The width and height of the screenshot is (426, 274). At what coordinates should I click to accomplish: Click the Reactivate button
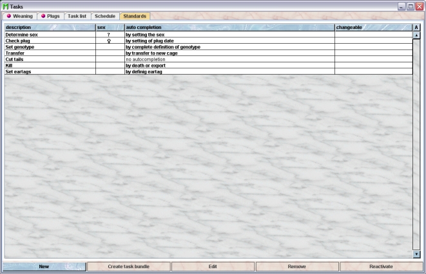click(382, 266)
